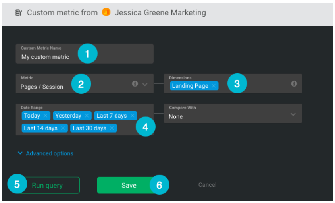335x203 pixels.
Task: Remove the Last 30 days tag
Action: [x=112, y=128]
